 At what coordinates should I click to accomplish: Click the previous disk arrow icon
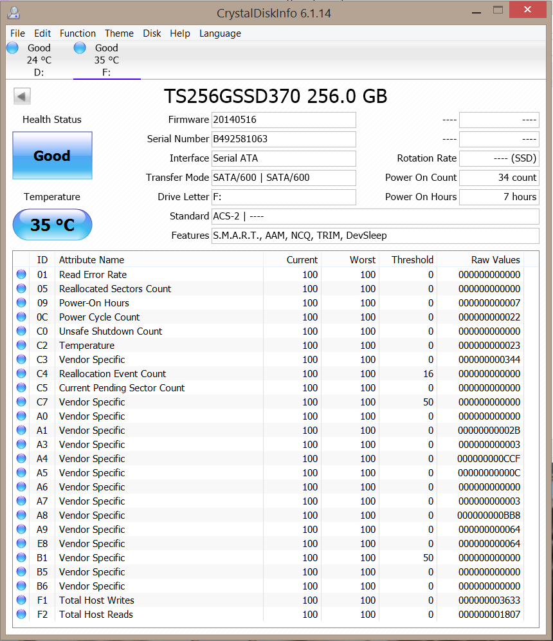23,97
